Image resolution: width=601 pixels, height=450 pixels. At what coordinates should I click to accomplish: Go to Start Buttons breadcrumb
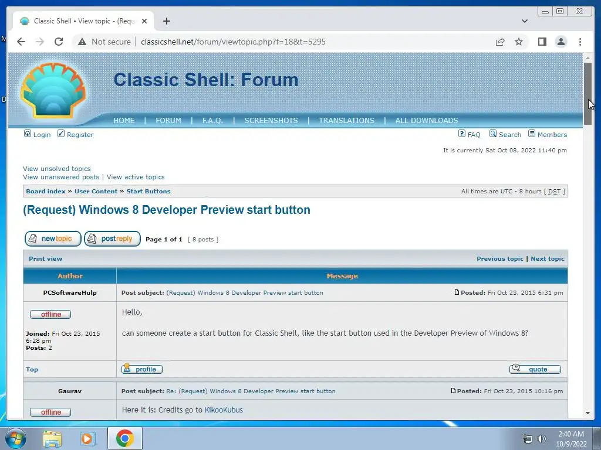[x=148, y=192]
